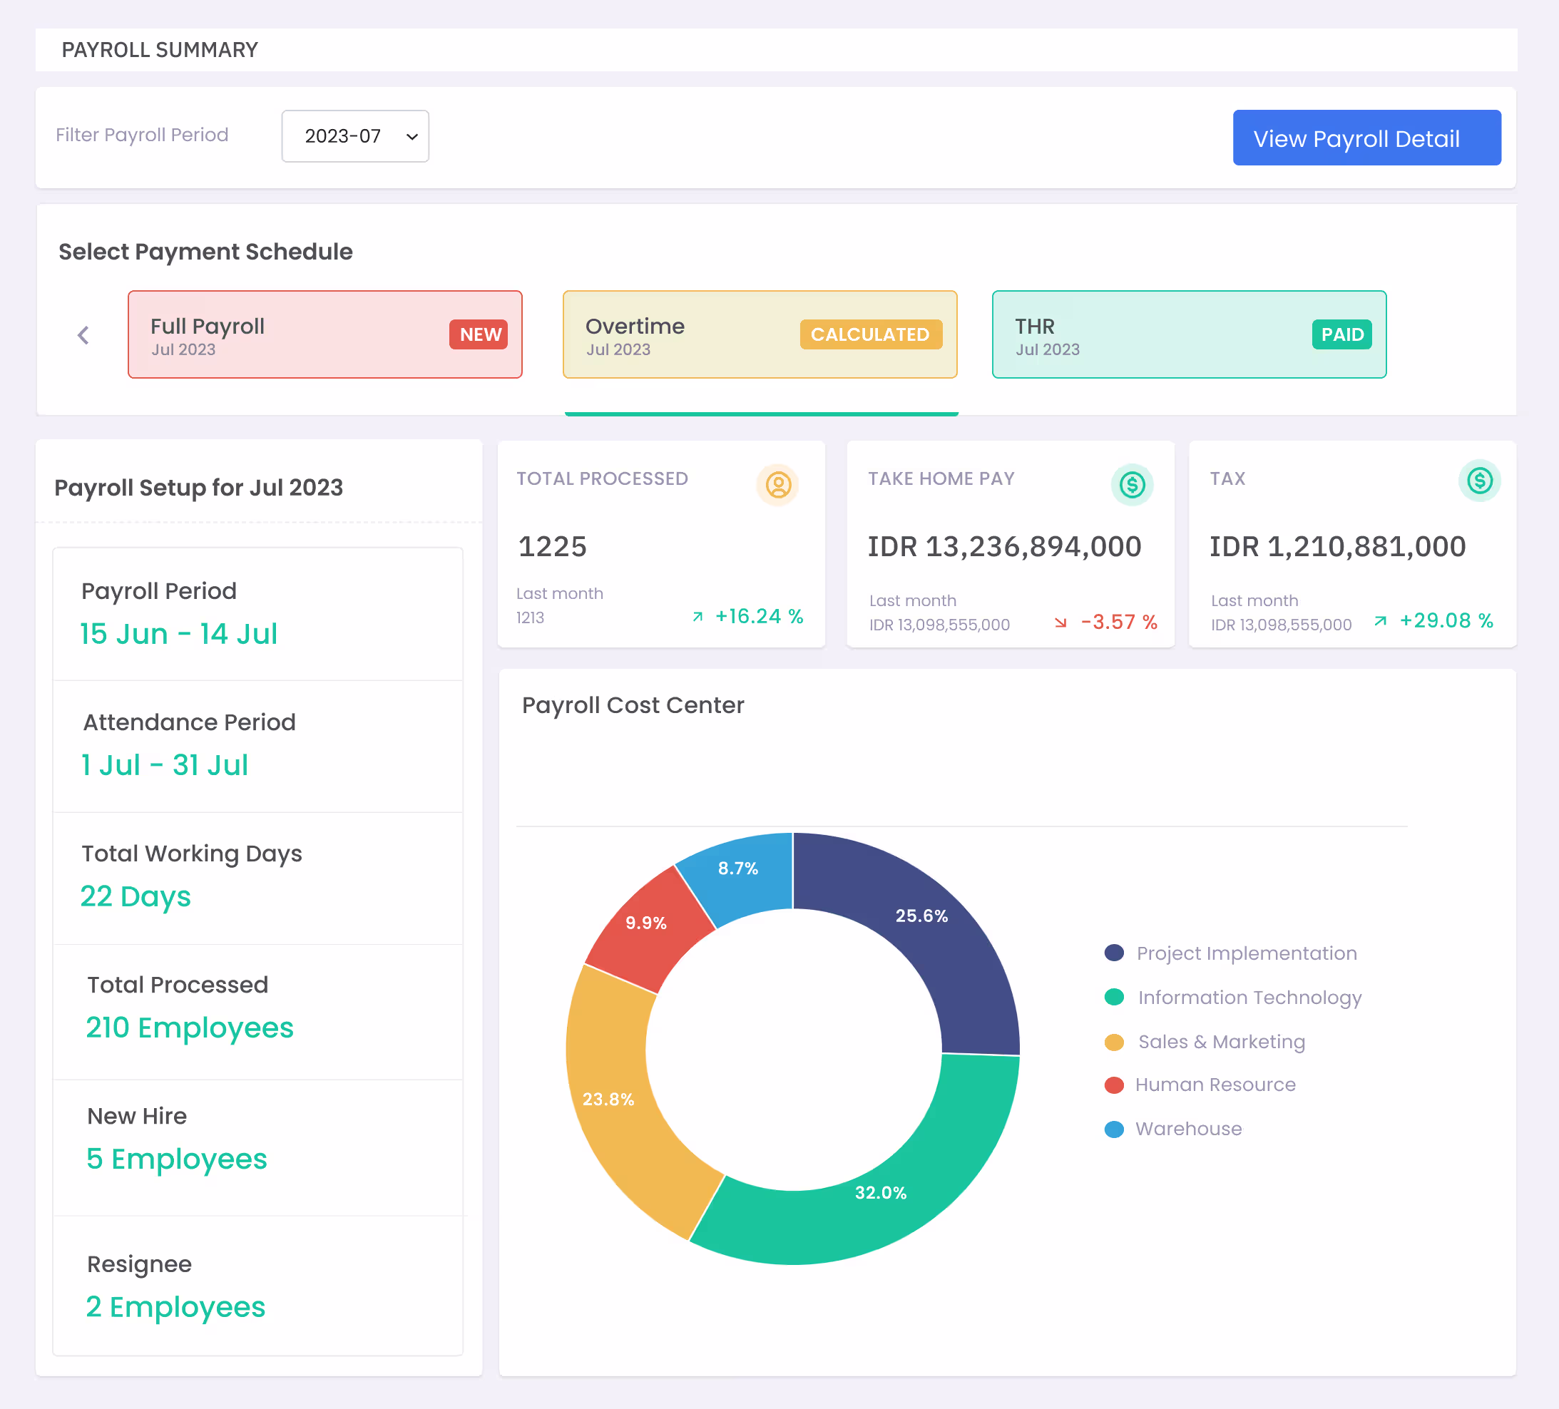Toggle Human Resource legend entry

pyautogui.click(x=1200, y=1085)
